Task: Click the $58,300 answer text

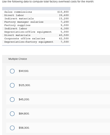Action: 24,128
